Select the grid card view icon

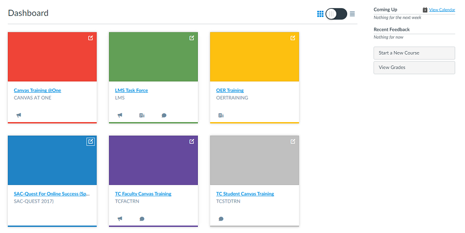pyautogui.click(x=320, y=14)
